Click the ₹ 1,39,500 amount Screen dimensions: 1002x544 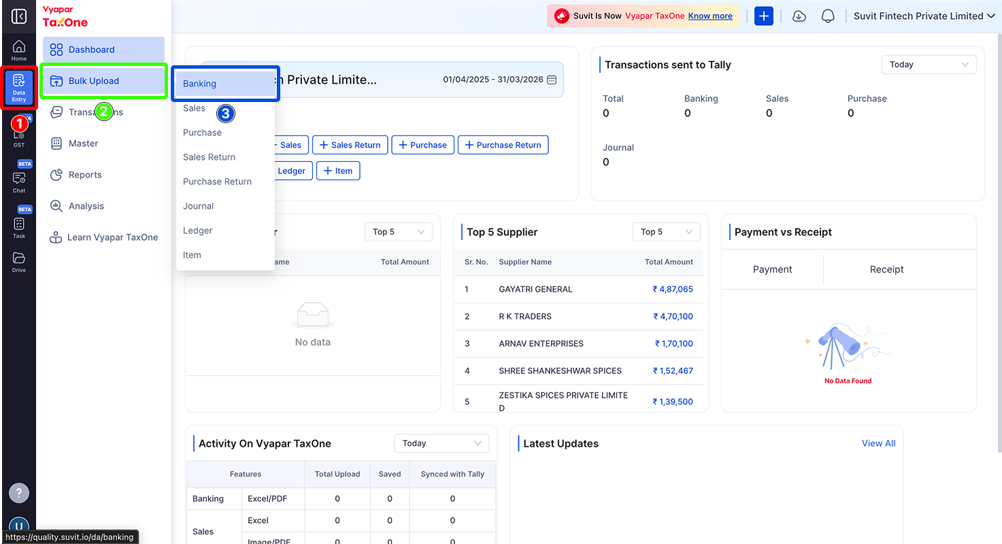673,401
